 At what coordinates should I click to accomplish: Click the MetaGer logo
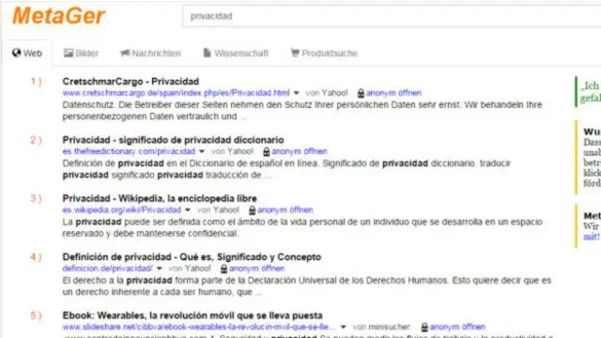[x=58, y=16]
